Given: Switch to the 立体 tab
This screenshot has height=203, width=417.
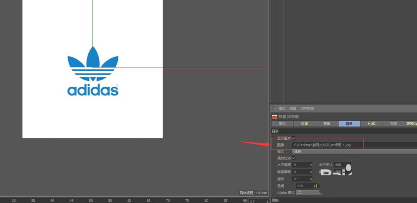Looking at the screenshot, I should click(x=394, y=123).
